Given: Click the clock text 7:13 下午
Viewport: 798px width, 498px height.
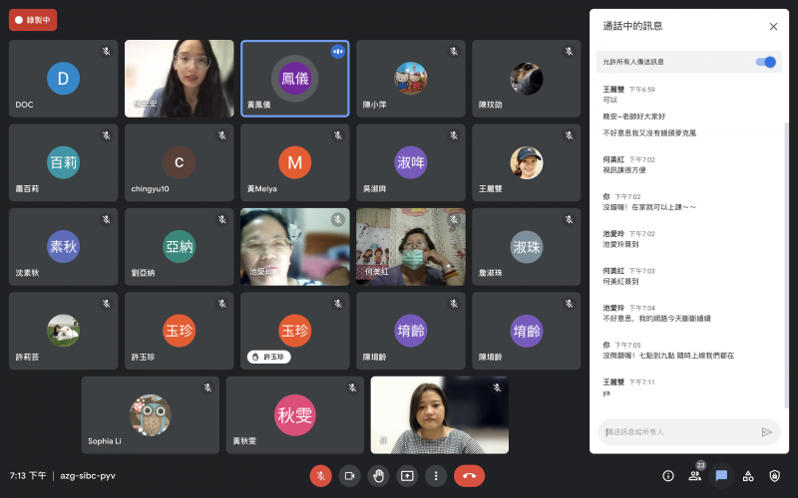Looking at the screenshot, I should 28,476.
